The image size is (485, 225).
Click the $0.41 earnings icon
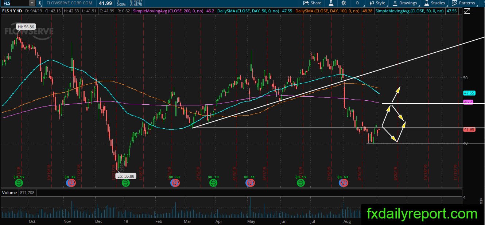coord(250,182)
